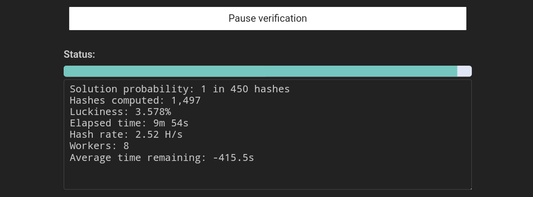This screenshot has height=197, width=533.
Task: Click the Status label
Action: [79, 54]
